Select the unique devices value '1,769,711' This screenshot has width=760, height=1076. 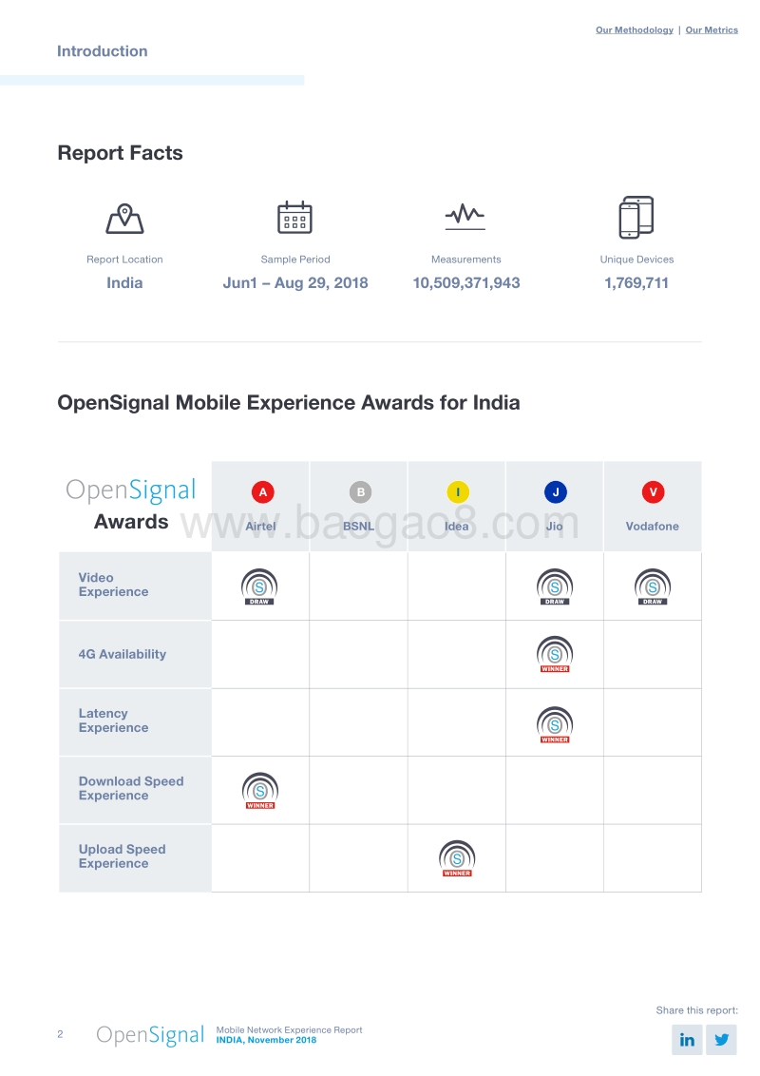click(636, 282)
